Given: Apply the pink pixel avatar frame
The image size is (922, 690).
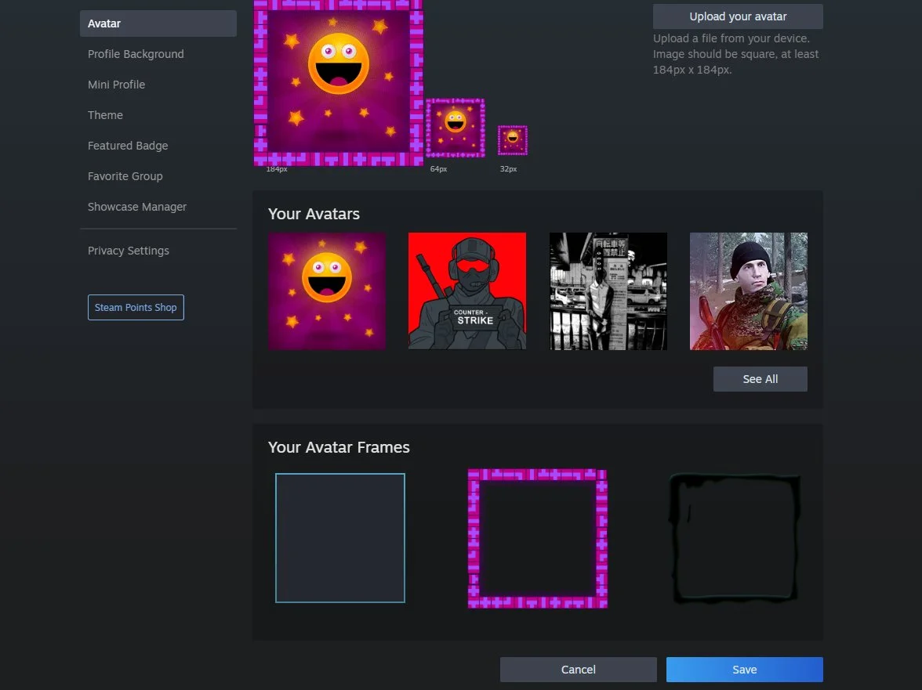Looking at the screenshot, I should (x=538, y=538).
